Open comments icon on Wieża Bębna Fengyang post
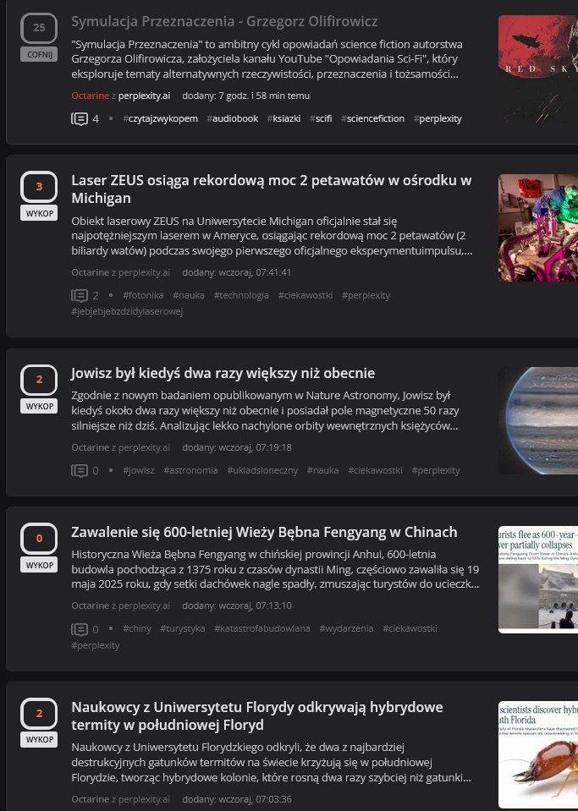This screenshot has width=578, height=811. [x=80, y=629]
